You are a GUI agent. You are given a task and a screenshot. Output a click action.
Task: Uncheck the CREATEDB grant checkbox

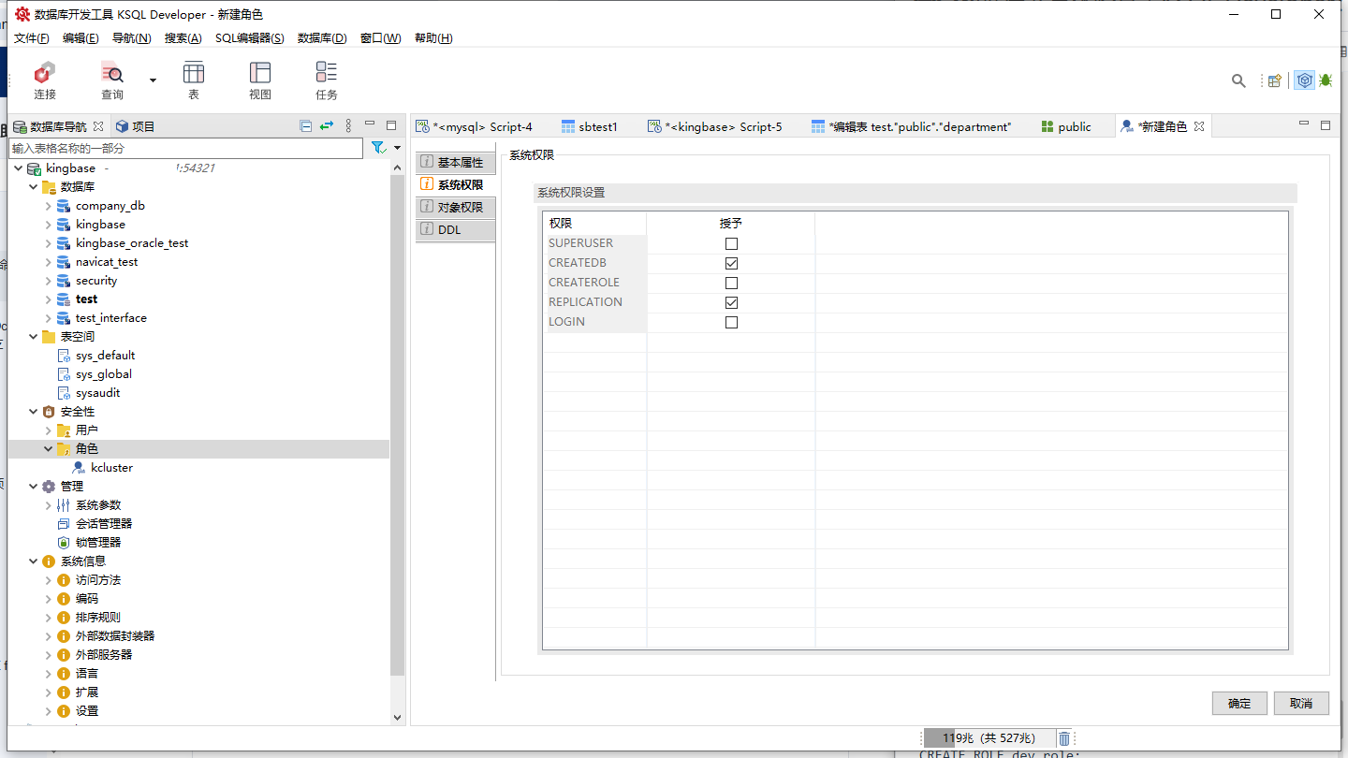(731, 263)
